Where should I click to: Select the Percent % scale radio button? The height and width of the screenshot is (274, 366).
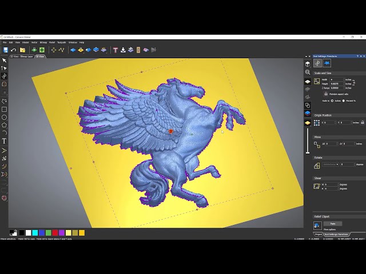tap(343, 100)
